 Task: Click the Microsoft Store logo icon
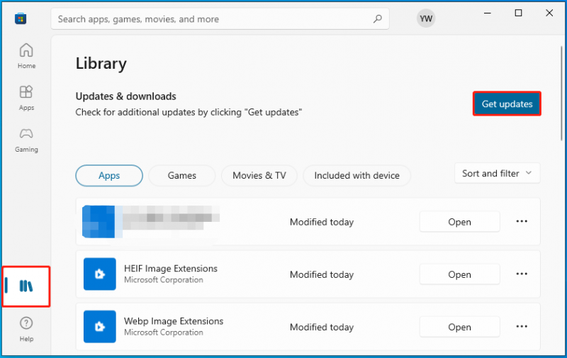21,18
